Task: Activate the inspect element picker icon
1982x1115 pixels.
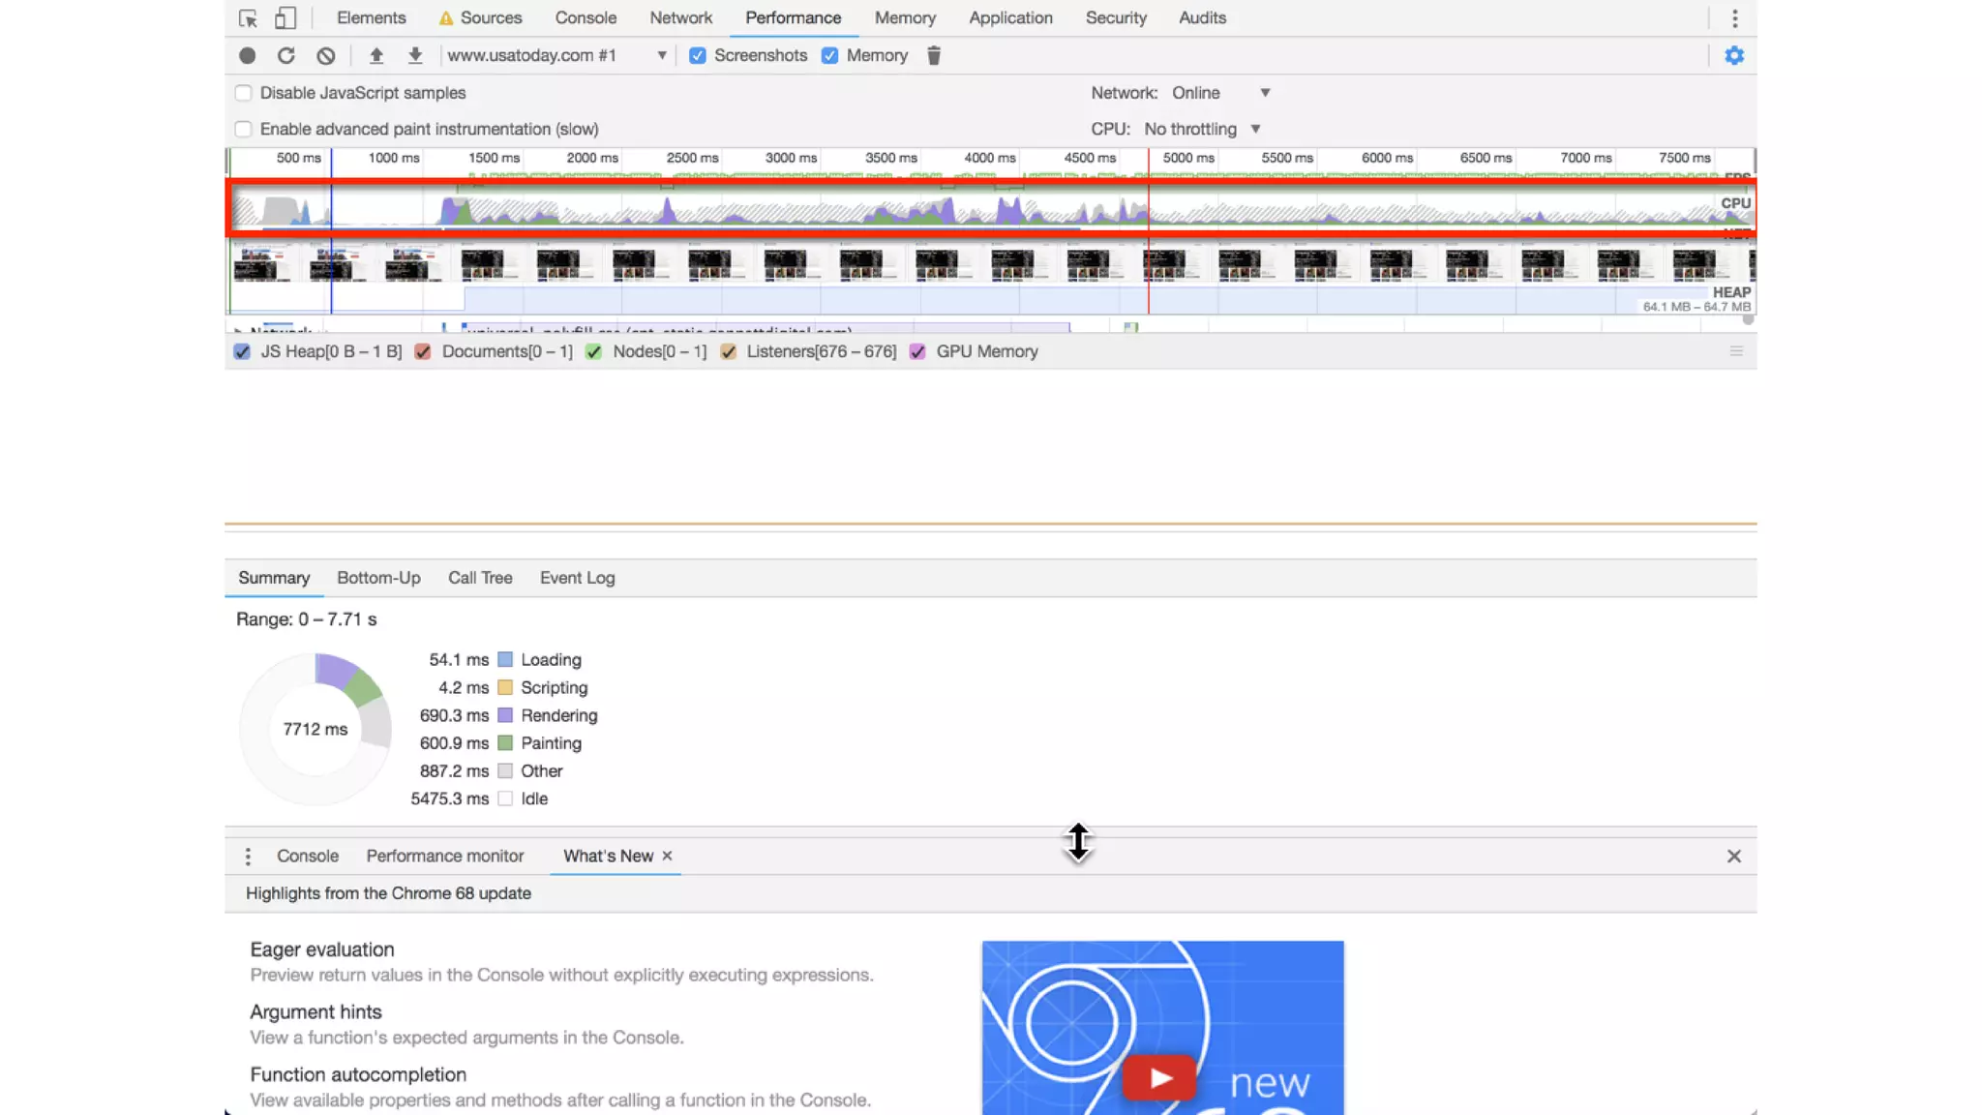Action: pyautogui.click(x=248, y=17)
